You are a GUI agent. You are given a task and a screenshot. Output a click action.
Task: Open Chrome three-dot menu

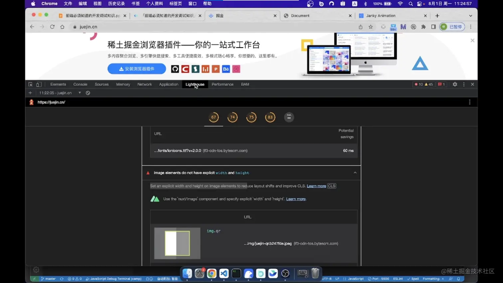tap(471, 27)
